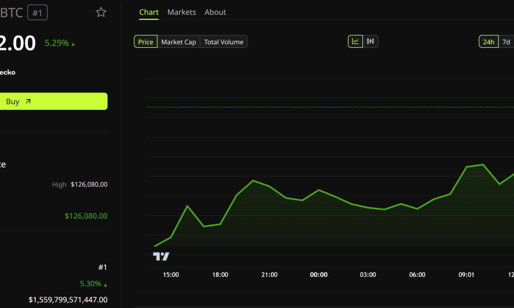The width and height of the screenshot is (514, 308).
Task: Click the arrow icon inside the Buy button
Action: coord(29,101)
